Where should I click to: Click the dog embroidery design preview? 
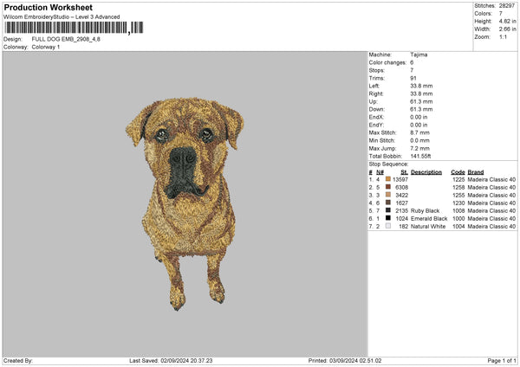point(184,201)
